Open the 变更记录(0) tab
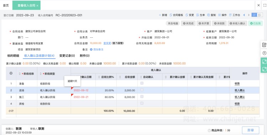The width and height of the screenshot is (267, 135). point(67,55)
